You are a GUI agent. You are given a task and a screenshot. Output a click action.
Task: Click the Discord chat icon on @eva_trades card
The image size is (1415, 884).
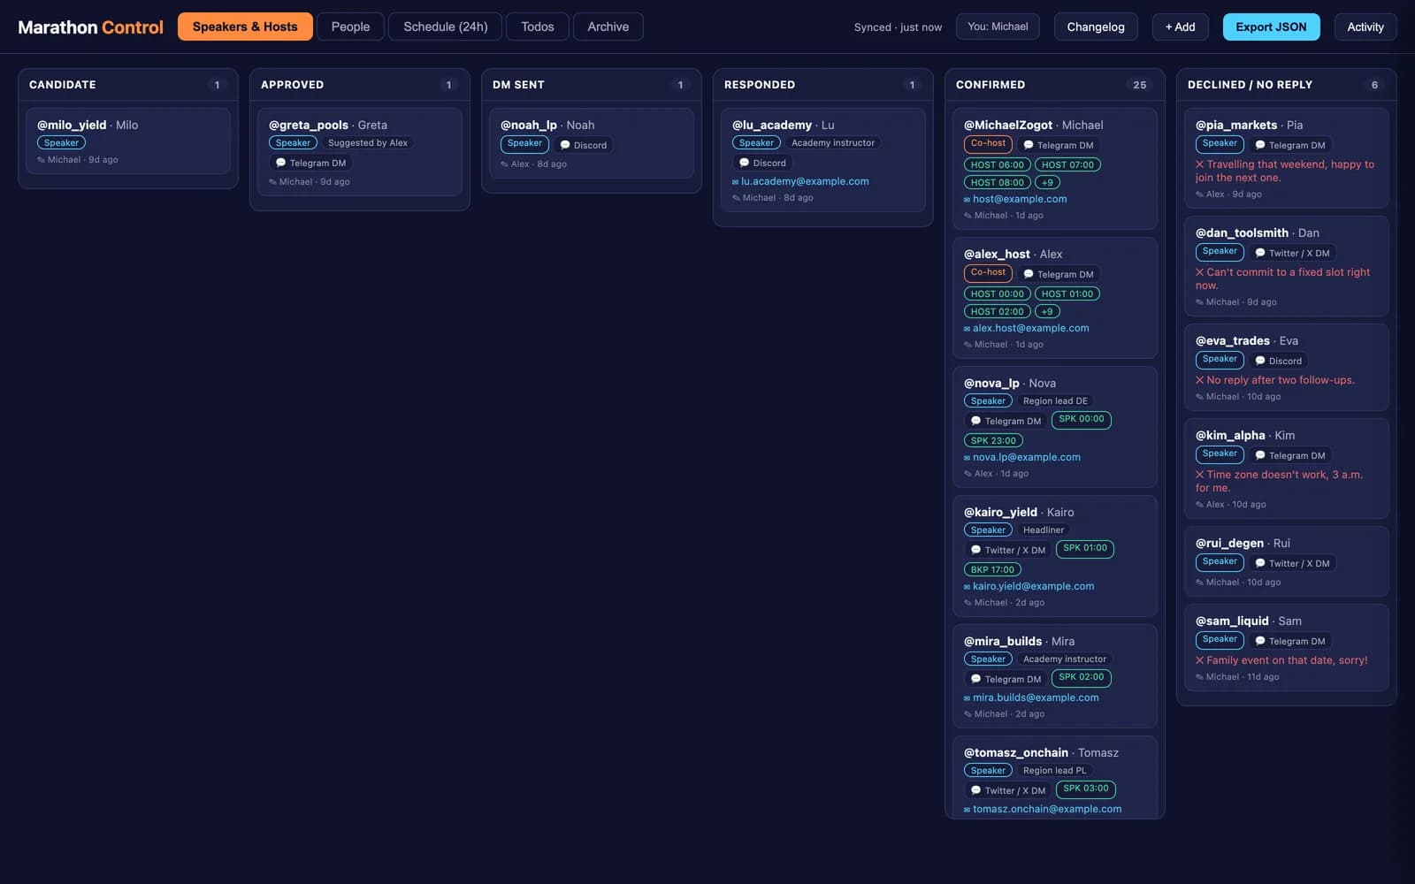pos(1260,361)
